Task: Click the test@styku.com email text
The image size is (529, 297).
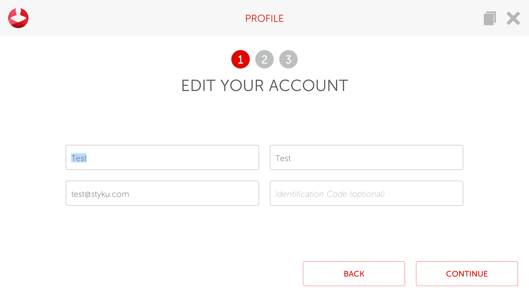Action: coord(100,194)
